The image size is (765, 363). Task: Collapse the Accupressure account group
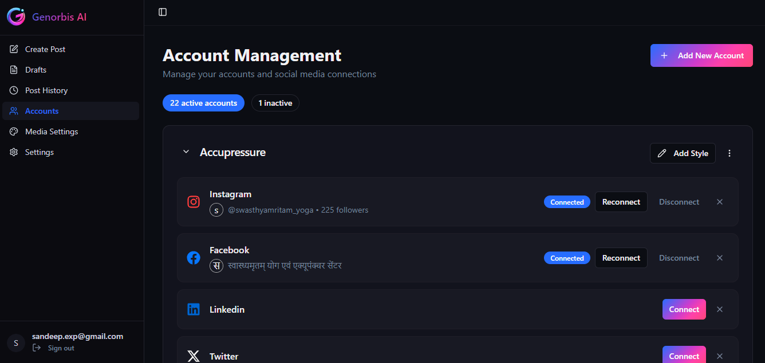[x=186, y=151]
